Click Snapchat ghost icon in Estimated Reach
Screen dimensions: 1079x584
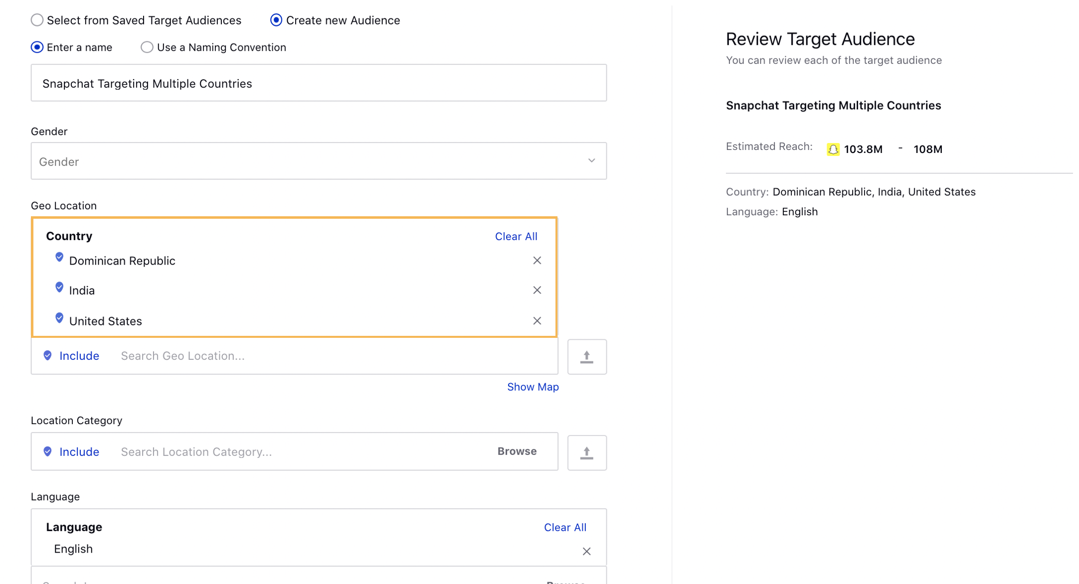[x=833, y=149]
